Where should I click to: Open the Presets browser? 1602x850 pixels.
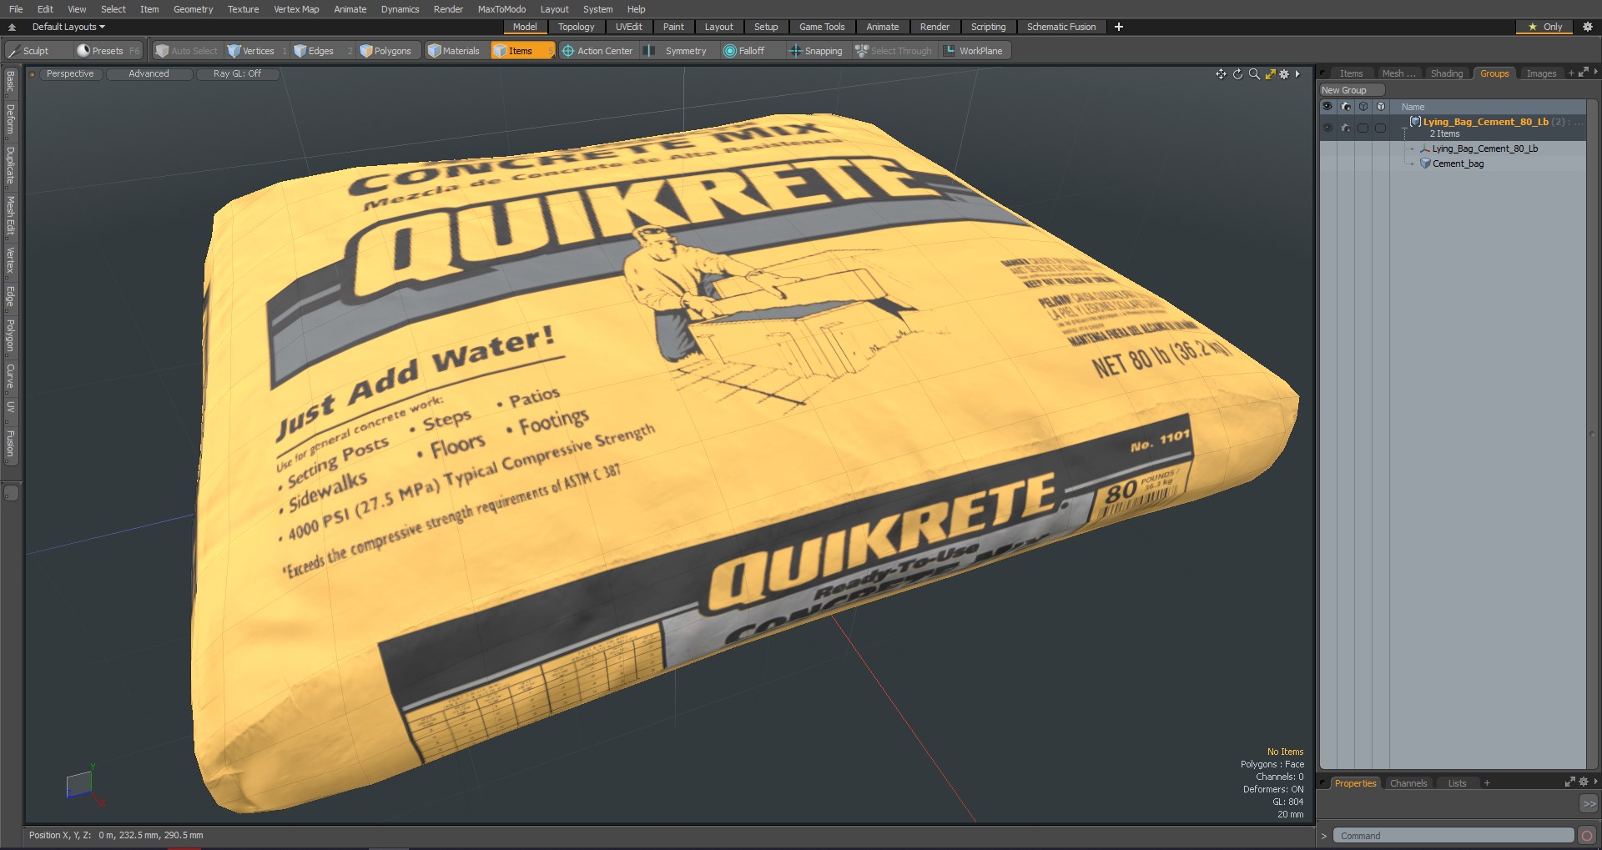[x=108, y=51]
